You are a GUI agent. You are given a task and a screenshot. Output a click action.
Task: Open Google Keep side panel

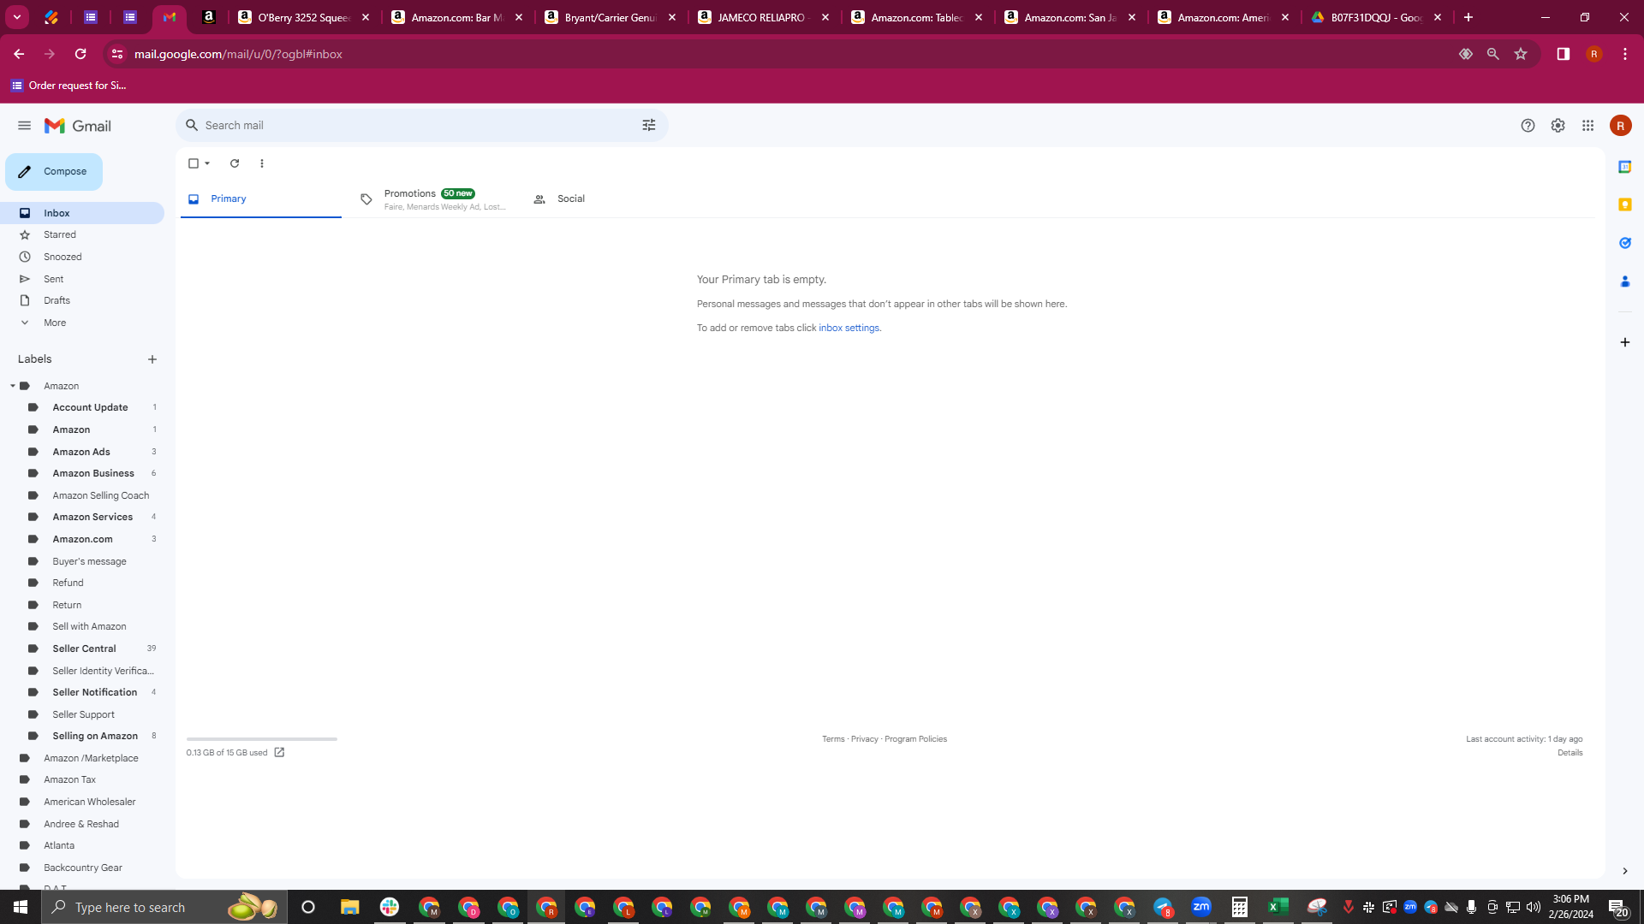coord(1624,205)
